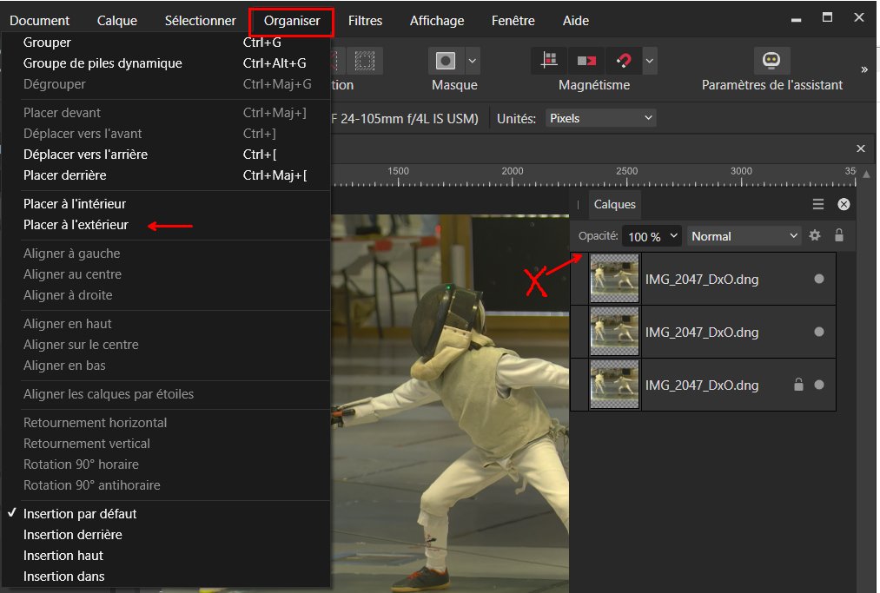880x593 pixels.
Task: Hide the middle IMG_2047_DxO.dng layer
Action: click(819, 332)
